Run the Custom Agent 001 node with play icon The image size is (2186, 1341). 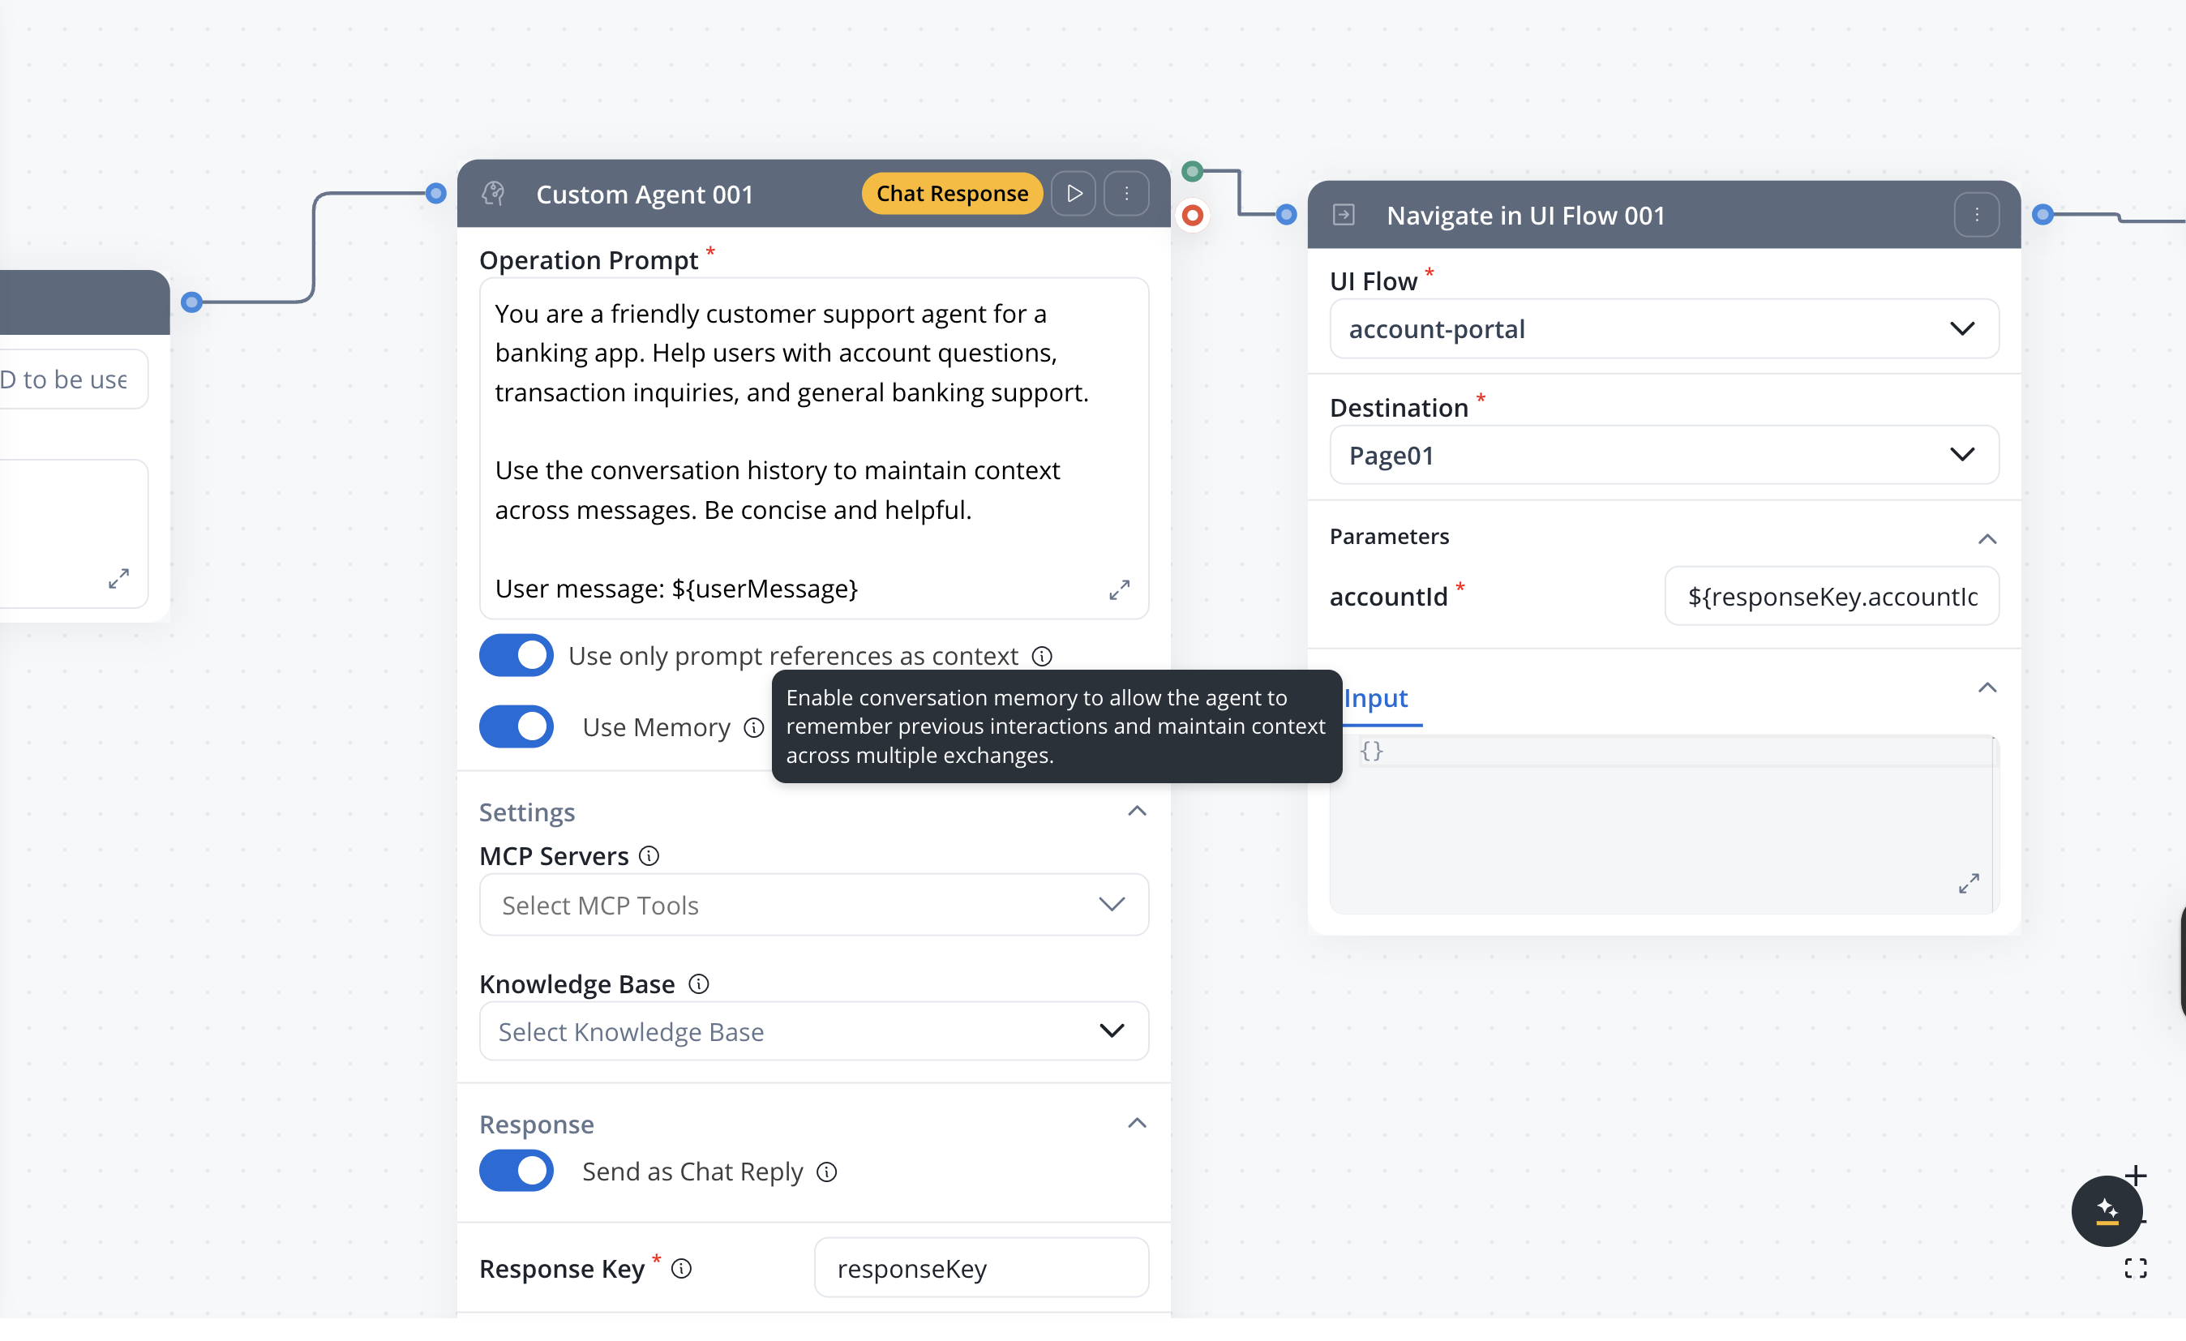point(1074,193)
